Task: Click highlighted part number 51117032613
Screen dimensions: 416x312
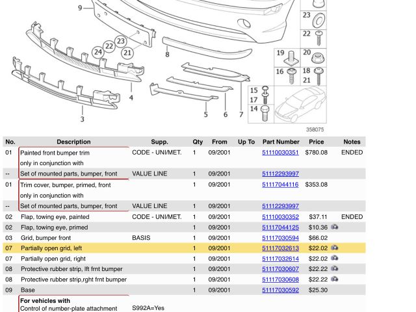Action: 280,248
